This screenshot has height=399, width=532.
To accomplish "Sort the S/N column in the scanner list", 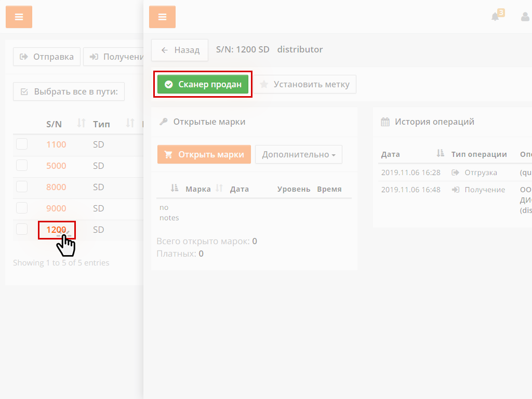I will tap(81, 124).
